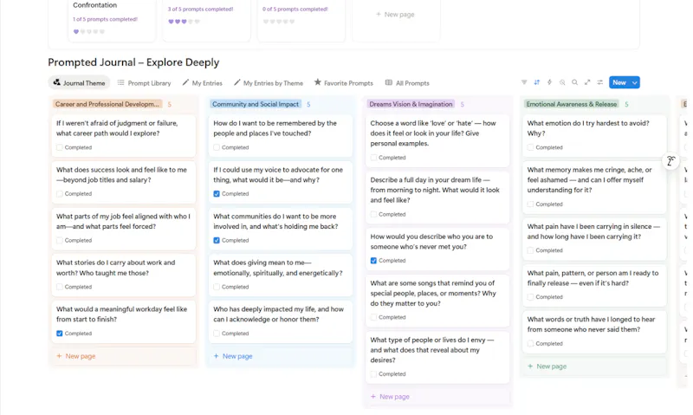This screenshot has height=415, width=693.
Task: Uncheck Completed for communities involved prompt
Action: pyautogui.click(x=217, y=240)
